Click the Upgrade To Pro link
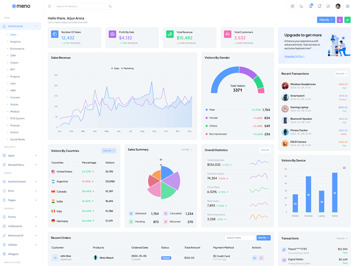The image size is (354, 266). [x=294, y=56]
